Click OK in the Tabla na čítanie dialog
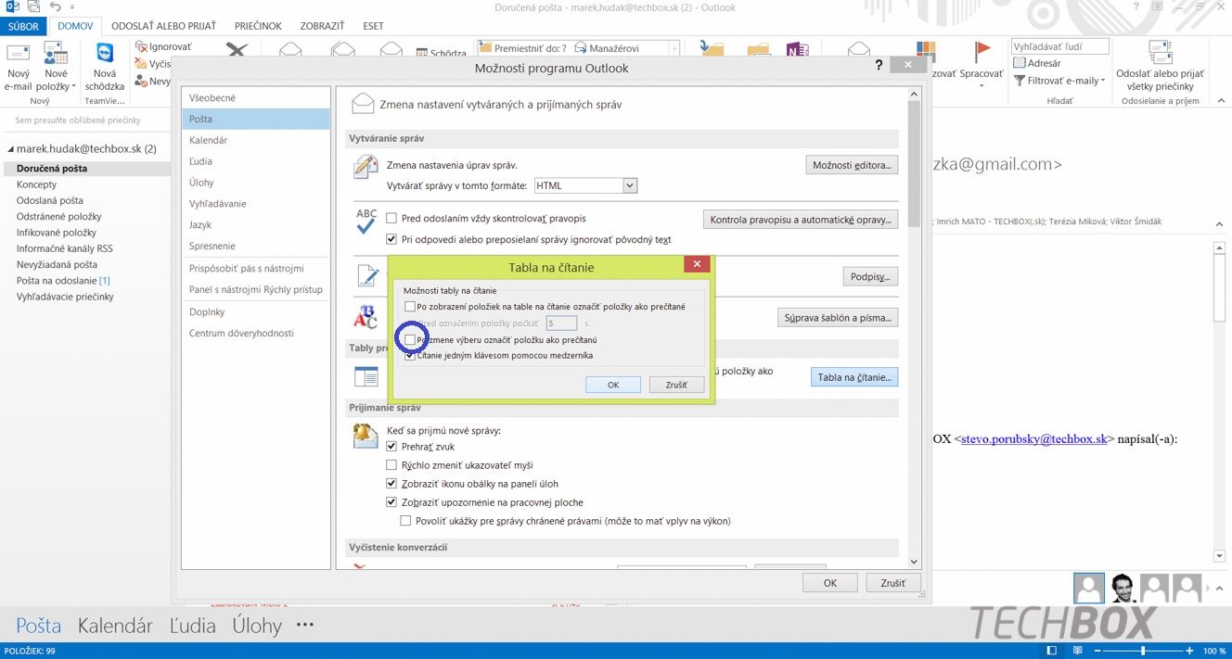Screen dimensions: 1232x659 pos(613,385)
